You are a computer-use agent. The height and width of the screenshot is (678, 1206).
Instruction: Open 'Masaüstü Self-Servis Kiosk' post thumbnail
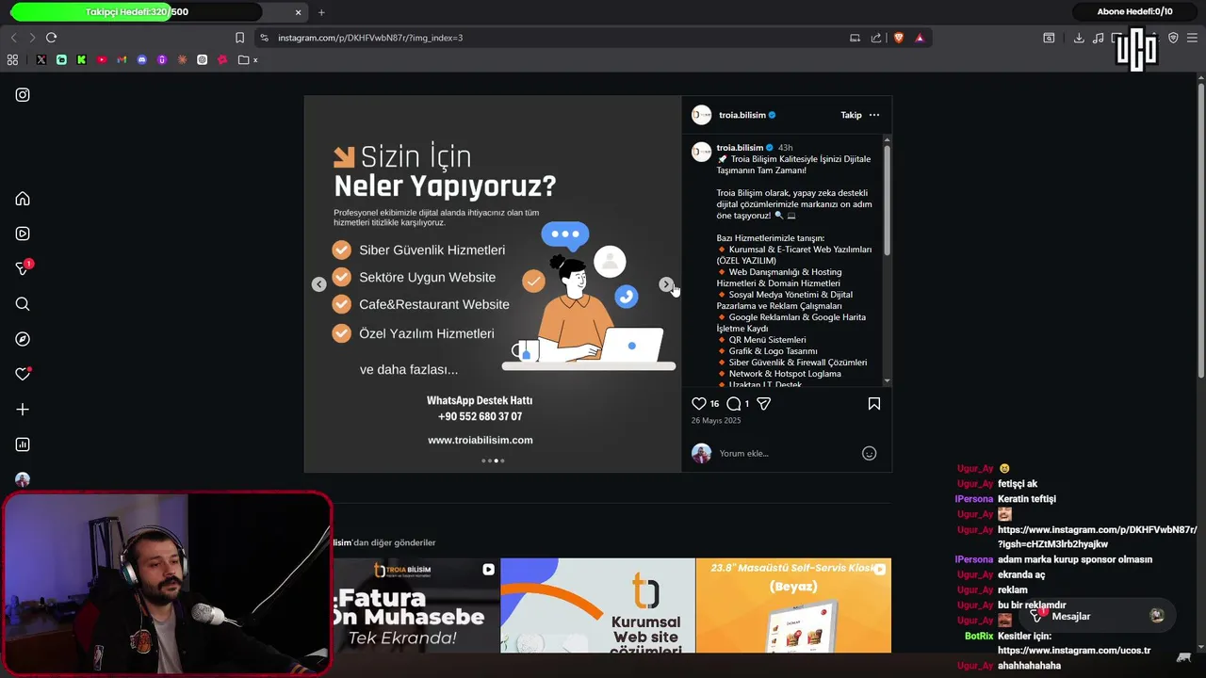point(793,605)
